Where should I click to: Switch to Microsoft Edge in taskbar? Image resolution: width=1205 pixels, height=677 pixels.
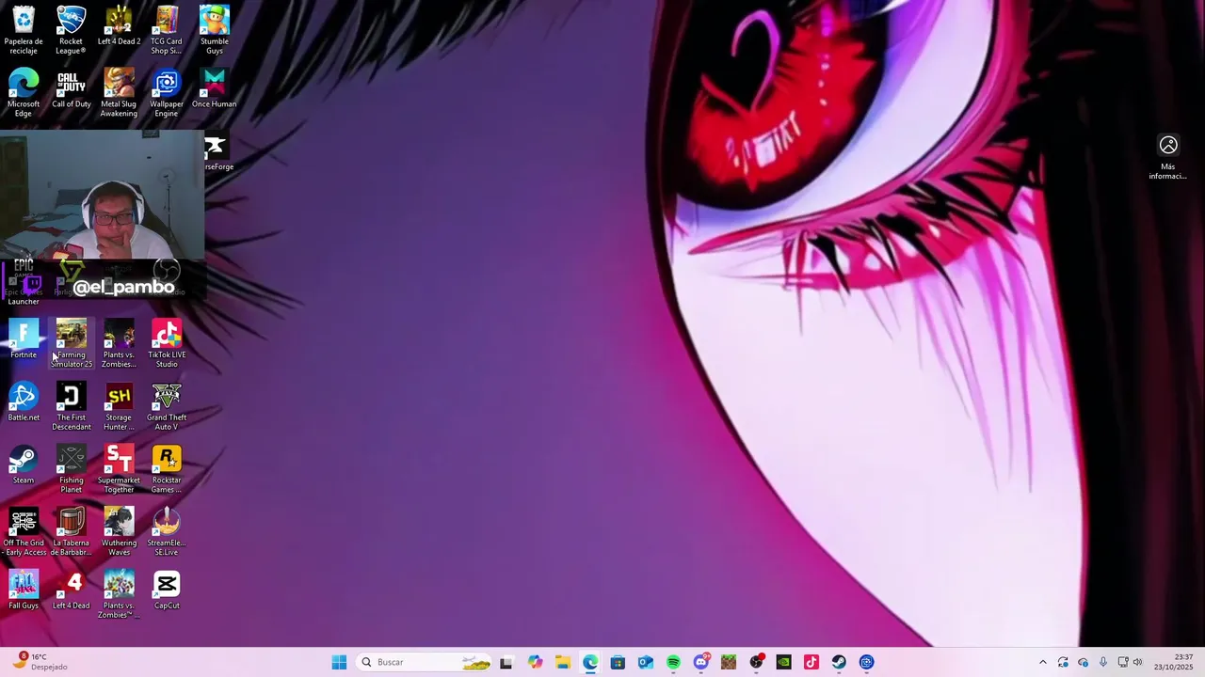[590, 662]
